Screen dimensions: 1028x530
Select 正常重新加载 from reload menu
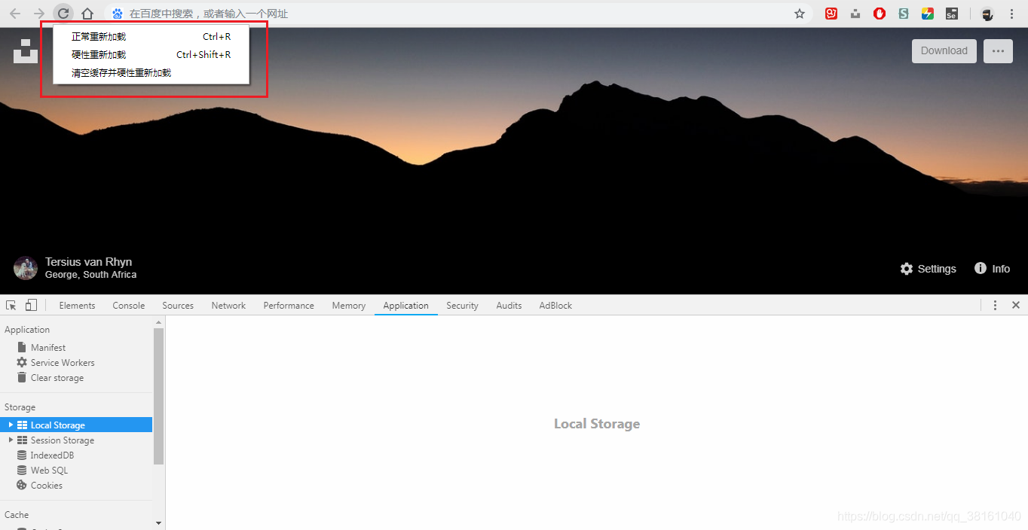click(x=151, y=36)
